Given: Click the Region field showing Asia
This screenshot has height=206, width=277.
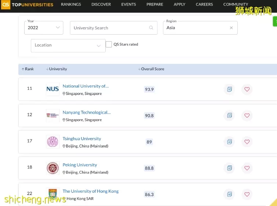Looking at the screenshot, I should 200,28.
